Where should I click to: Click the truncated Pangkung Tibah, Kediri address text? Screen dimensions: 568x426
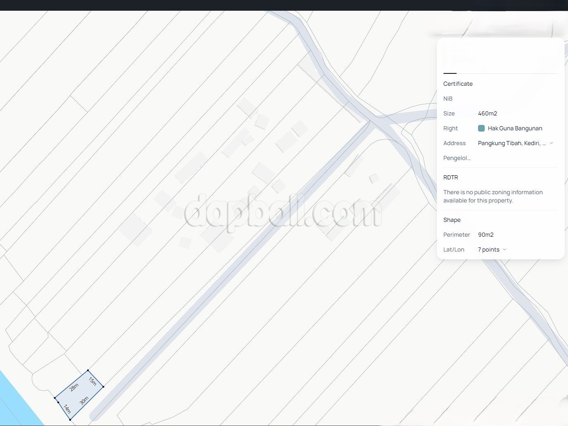click(511, 143)
